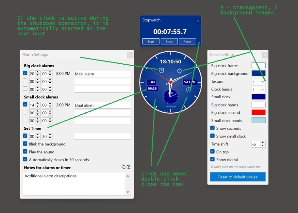
Task: Click Reset to default values
Action: pos(238,177)
